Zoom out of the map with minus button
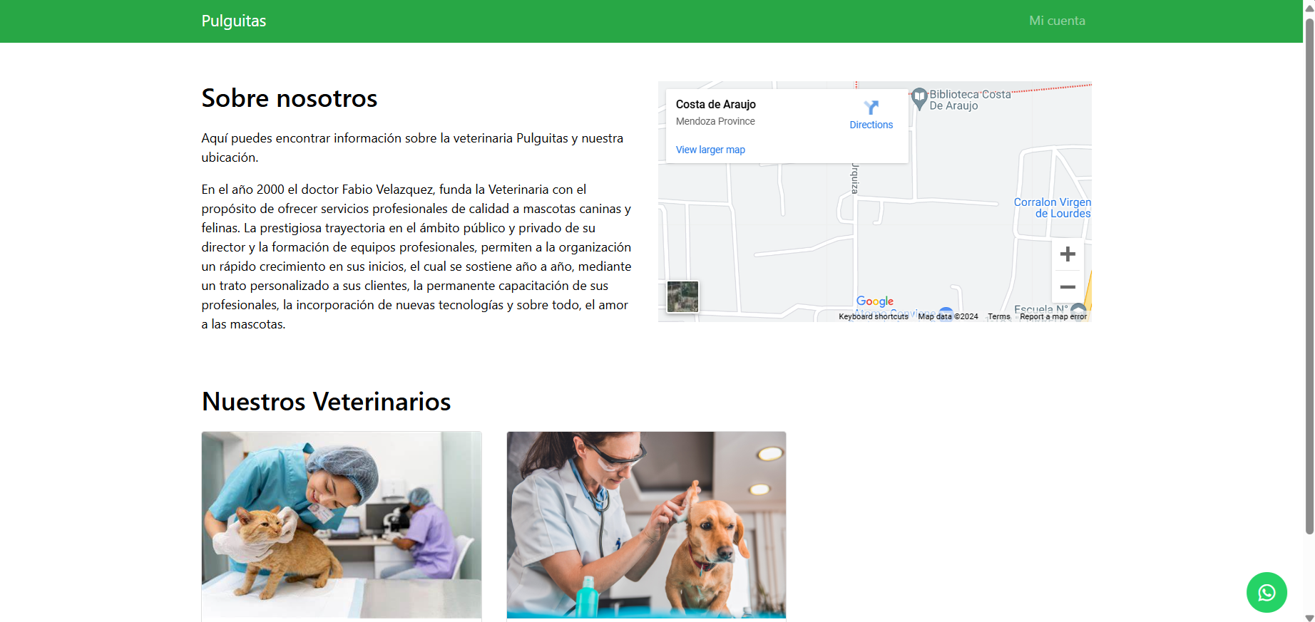 [1067, 287]
